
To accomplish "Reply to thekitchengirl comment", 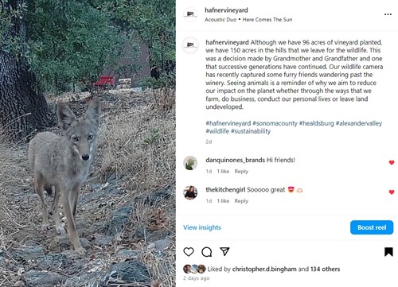I will (x=241, y=201).
